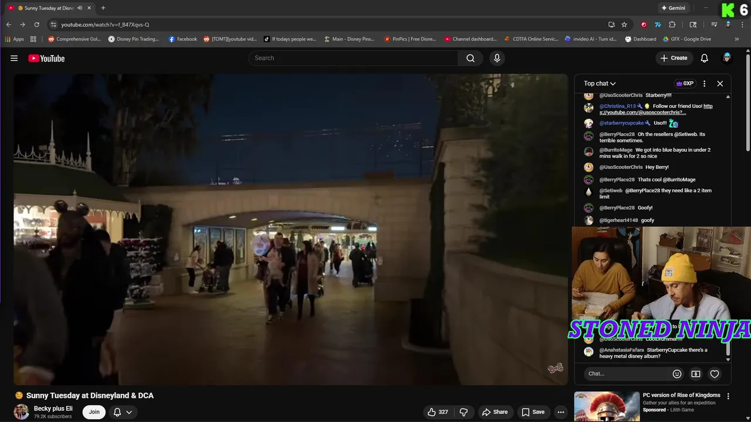Send a Super Chat via dollar icon
This screenshot has height=422, width=751.
(696, 374)
